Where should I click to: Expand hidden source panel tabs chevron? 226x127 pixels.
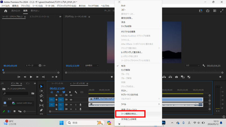pyautogui.click(x=60, y=17)
